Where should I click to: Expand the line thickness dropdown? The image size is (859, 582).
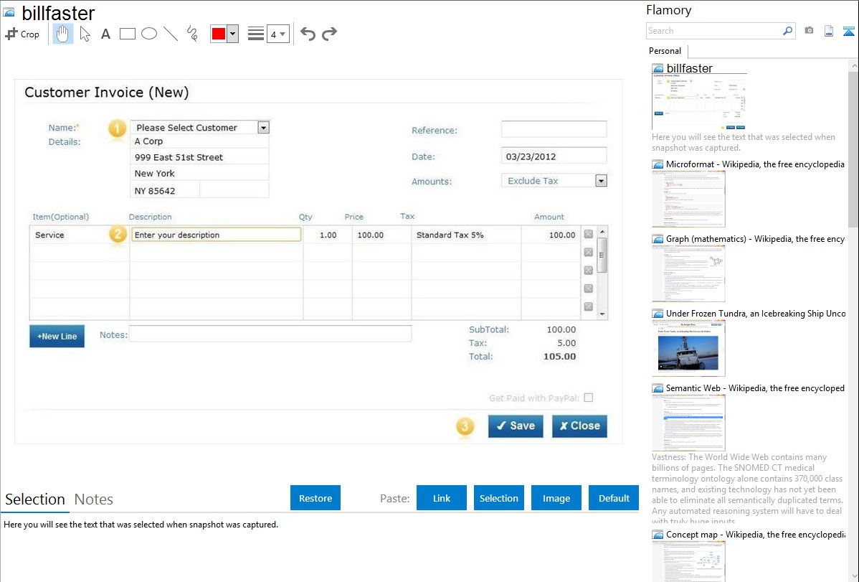pos(277,34)
